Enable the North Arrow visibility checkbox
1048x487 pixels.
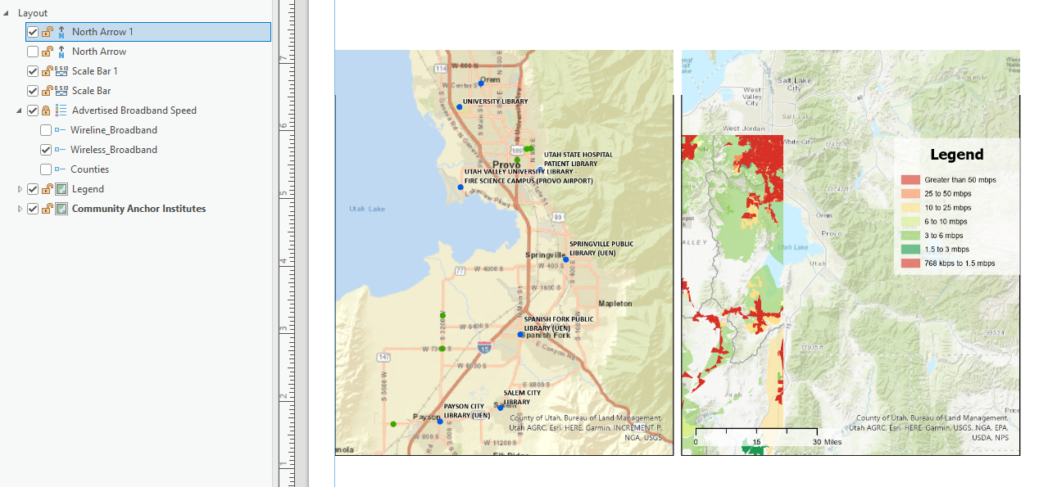tap(33, 51)
